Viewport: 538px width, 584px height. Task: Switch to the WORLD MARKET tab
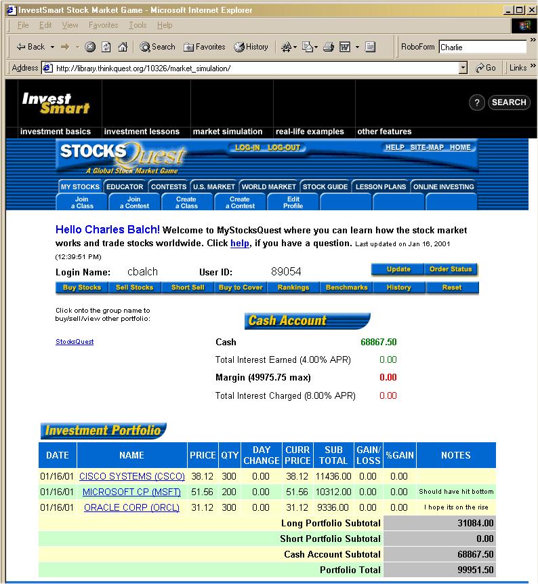tap(268, 187)
